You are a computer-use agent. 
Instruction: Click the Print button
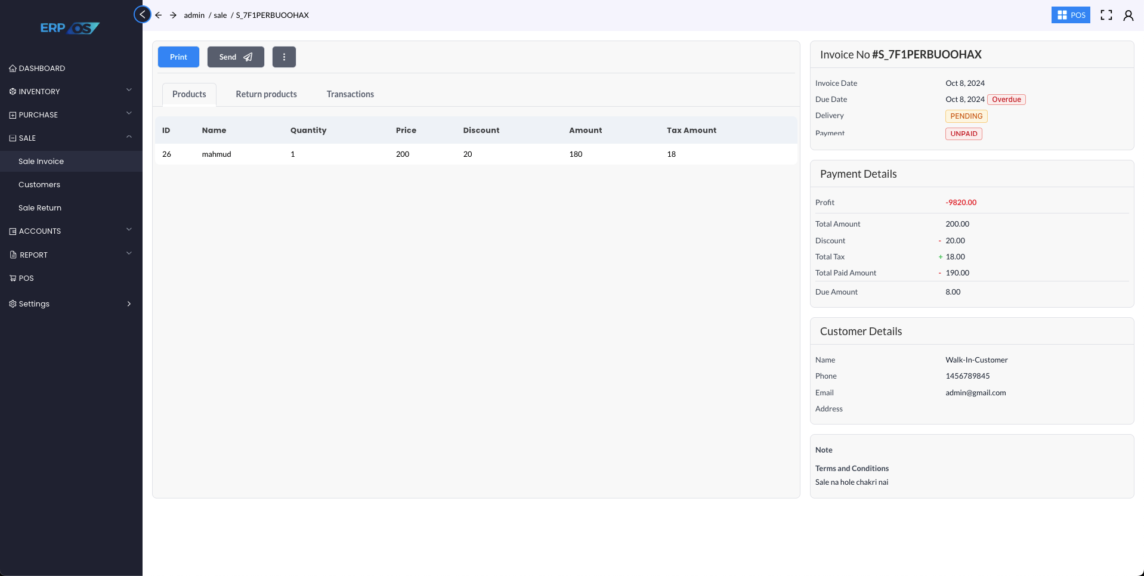(178, 57)
